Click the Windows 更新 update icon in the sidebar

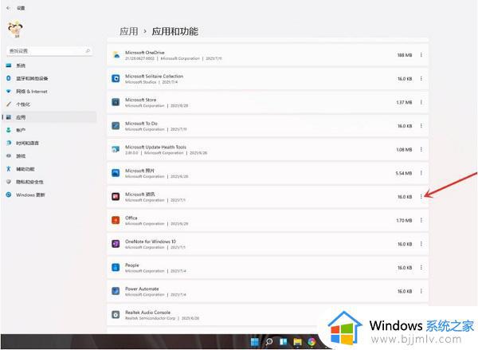pos(9,195)
